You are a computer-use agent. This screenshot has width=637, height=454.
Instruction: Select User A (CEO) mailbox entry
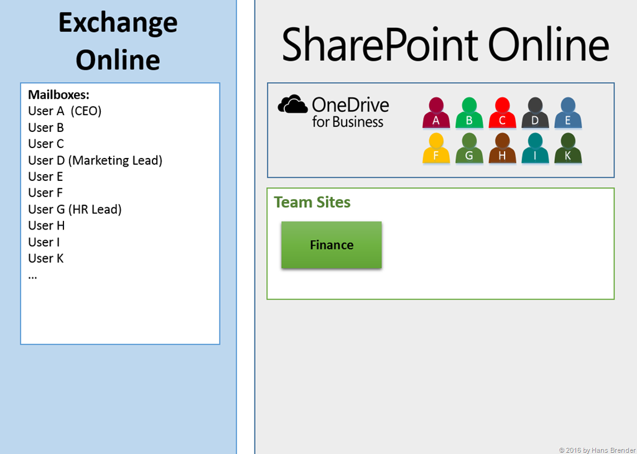65,111
